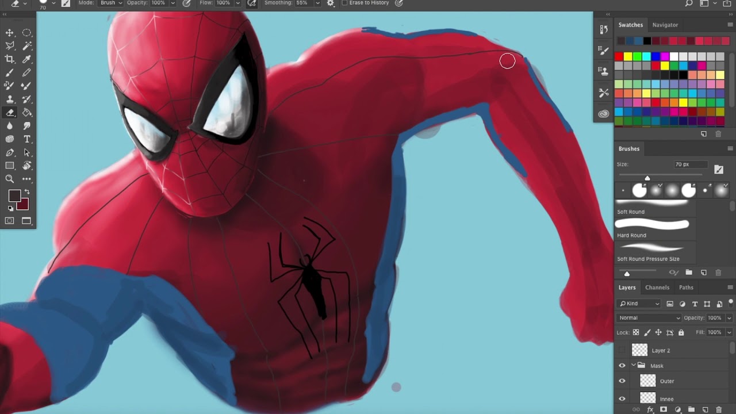The width and height of the screenshot is (736, 414).
Task: Open the search icon at top right
Action: pyautogui.click(x=689, y=3)
